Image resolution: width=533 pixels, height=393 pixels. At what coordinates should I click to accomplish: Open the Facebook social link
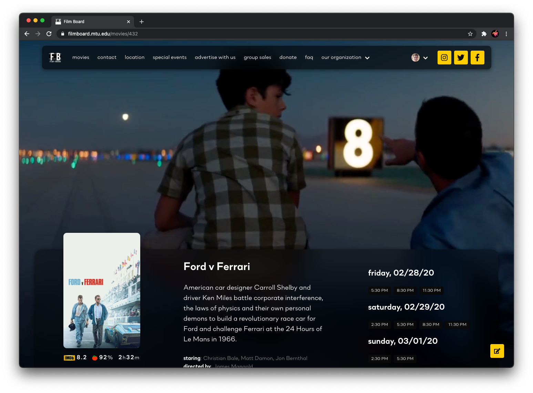[477, 58]
